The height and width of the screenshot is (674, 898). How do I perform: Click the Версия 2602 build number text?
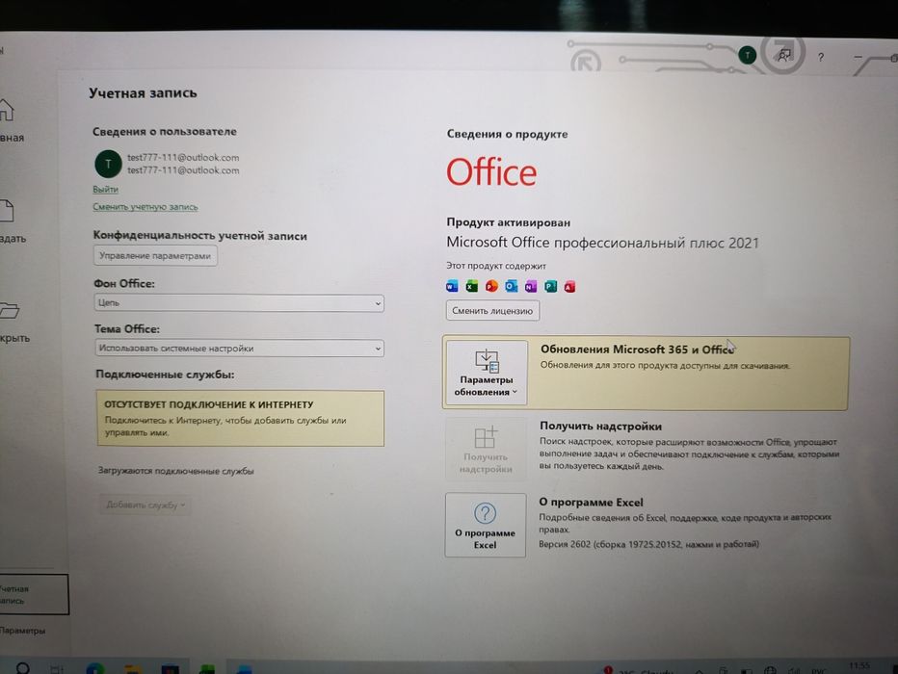(x=648, y=544)
